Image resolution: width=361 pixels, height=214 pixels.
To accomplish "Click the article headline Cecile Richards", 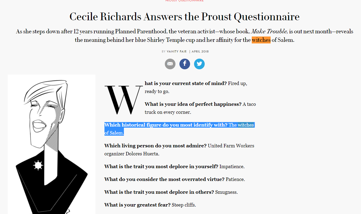I will pos(184,17).
